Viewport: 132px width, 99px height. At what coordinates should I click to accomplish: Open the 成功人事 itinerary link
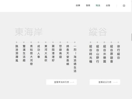point(39,51)
